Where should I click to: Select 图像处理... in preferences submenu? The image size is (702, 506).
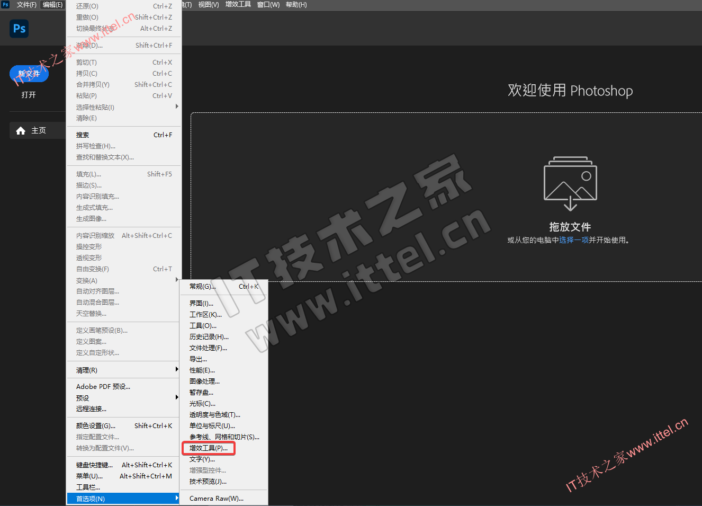[x=224, y=381]
